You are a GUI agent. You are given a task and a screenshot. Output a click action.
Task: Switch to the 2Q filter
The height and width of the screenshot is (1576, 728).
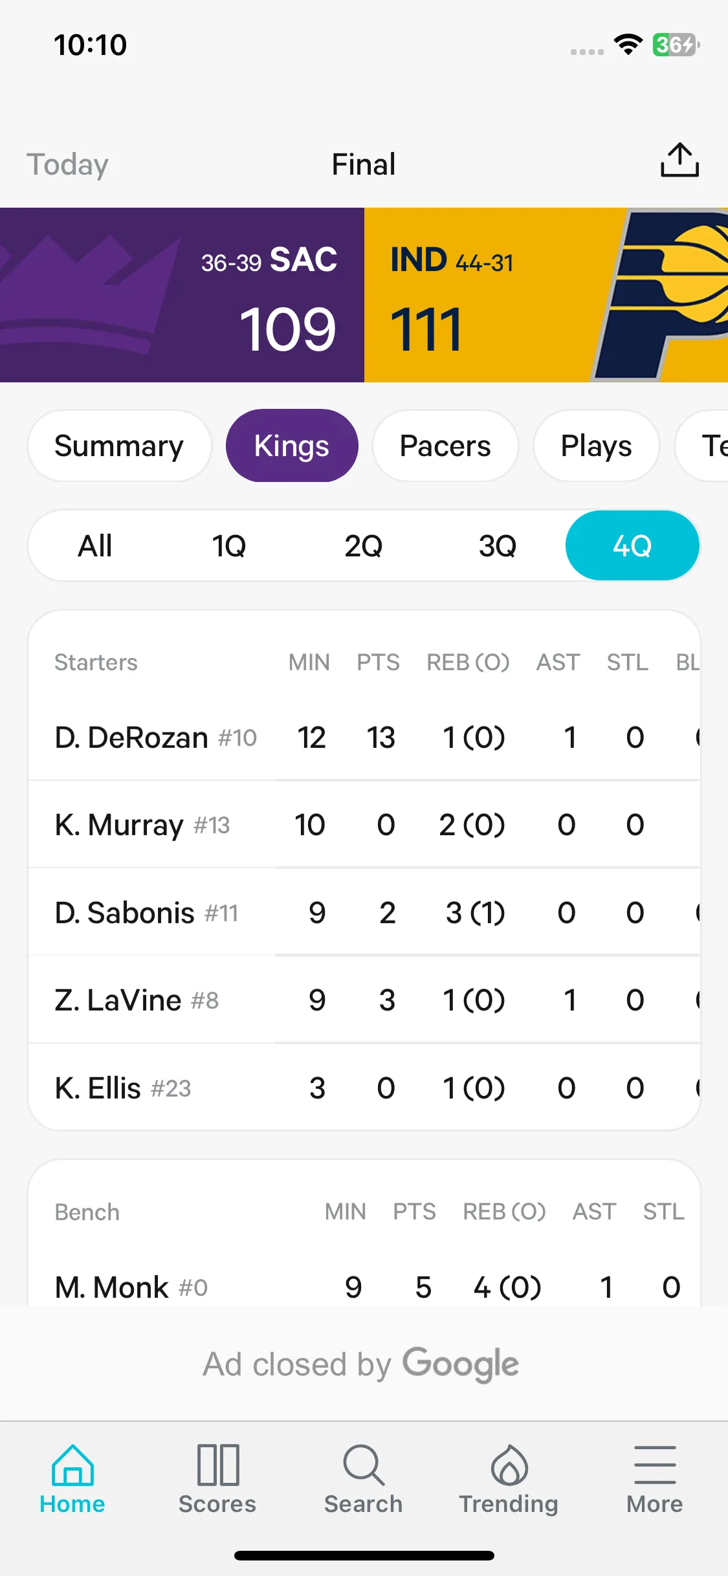363,545
